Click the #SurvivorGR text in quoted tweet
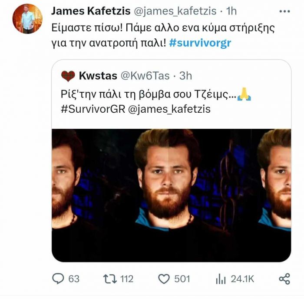 93,109
